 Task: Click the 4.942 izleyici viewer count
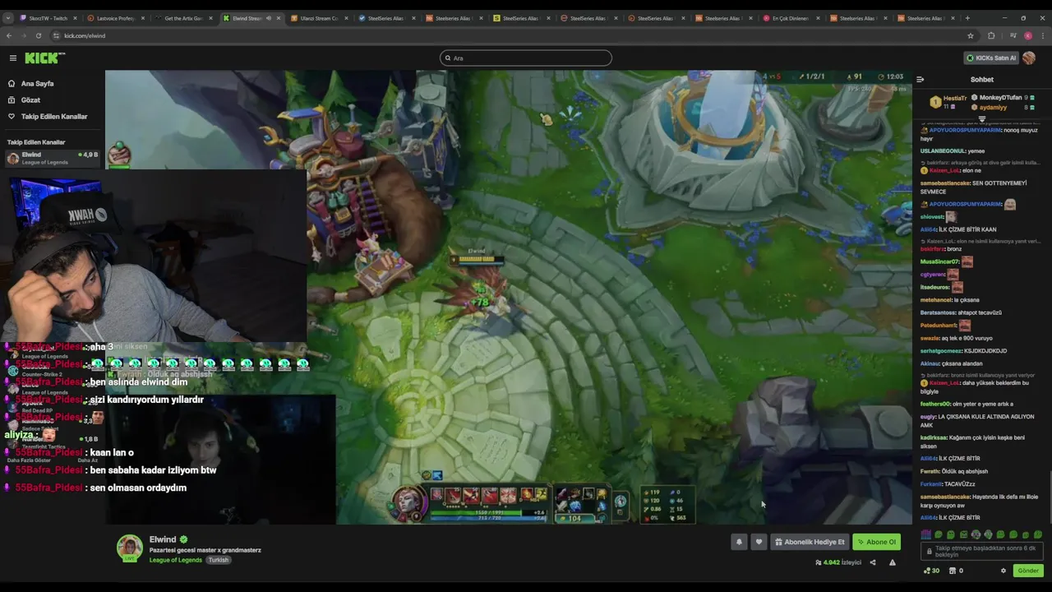click(837, 562)
